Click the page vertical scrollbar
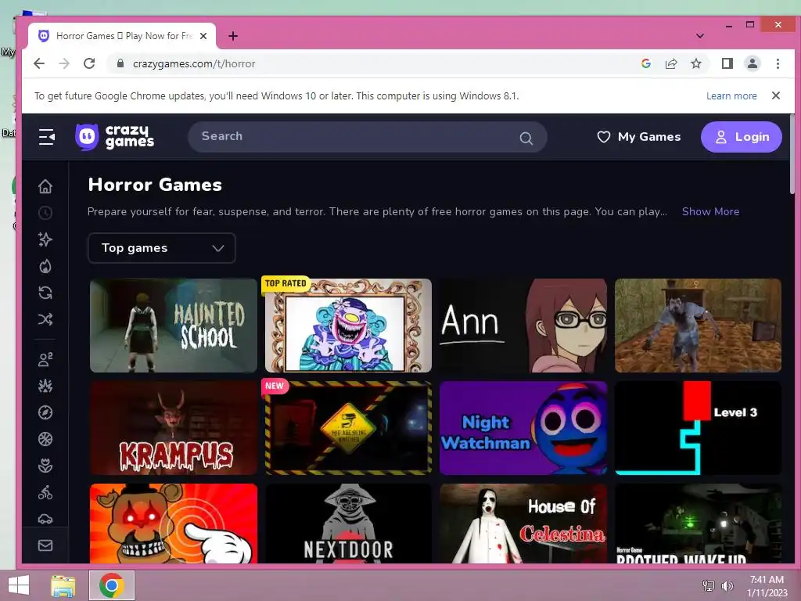 pos(792,154)
